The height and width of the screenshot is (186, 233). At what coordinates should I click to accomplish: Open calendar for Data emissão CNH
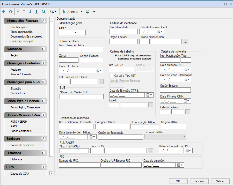[x=187, y=69]
